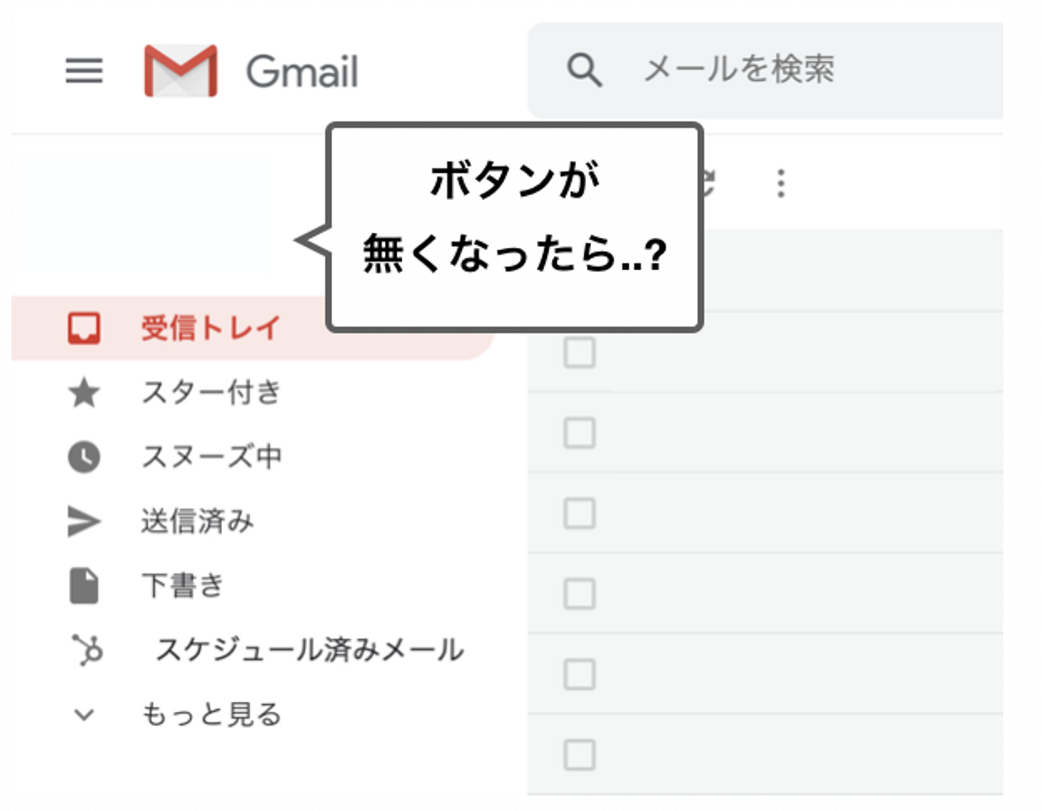Screen dimensions: 1042x811
Task: Click the clock icon for スヌーズ中
Action: [x=84, y=457]
